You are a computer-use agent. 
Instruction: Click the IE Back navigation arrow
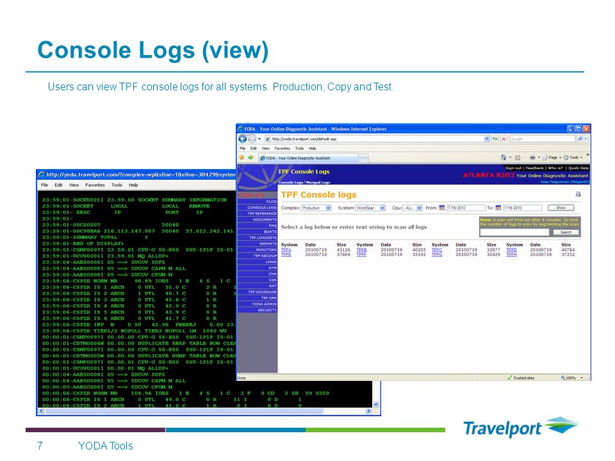(x=242, y=139)
